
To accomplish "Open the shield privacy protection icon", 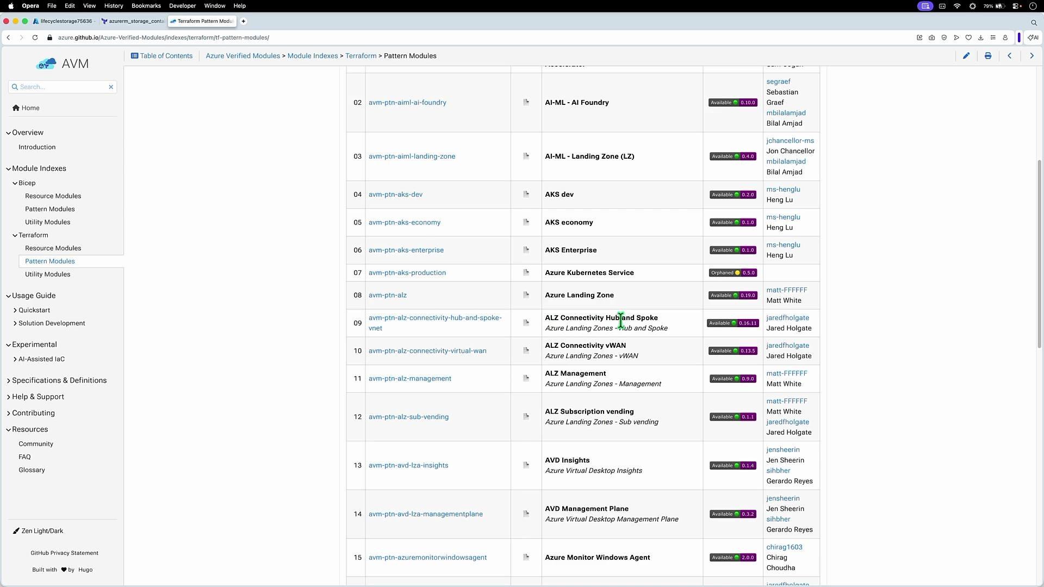I will [x=944, y=38].
